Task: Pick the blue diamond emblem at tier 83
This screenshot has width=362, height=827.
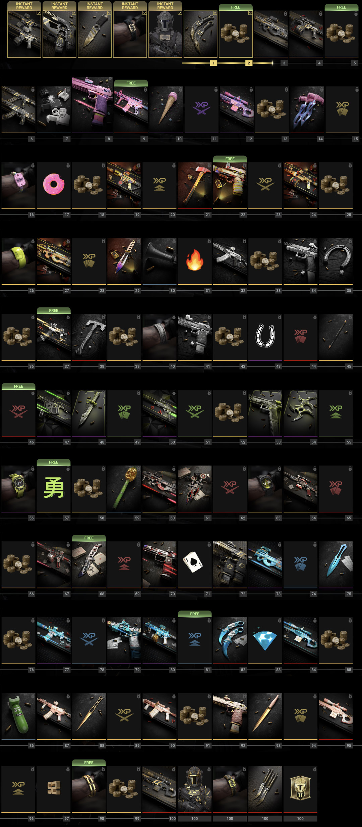Action: coord(265,640)
